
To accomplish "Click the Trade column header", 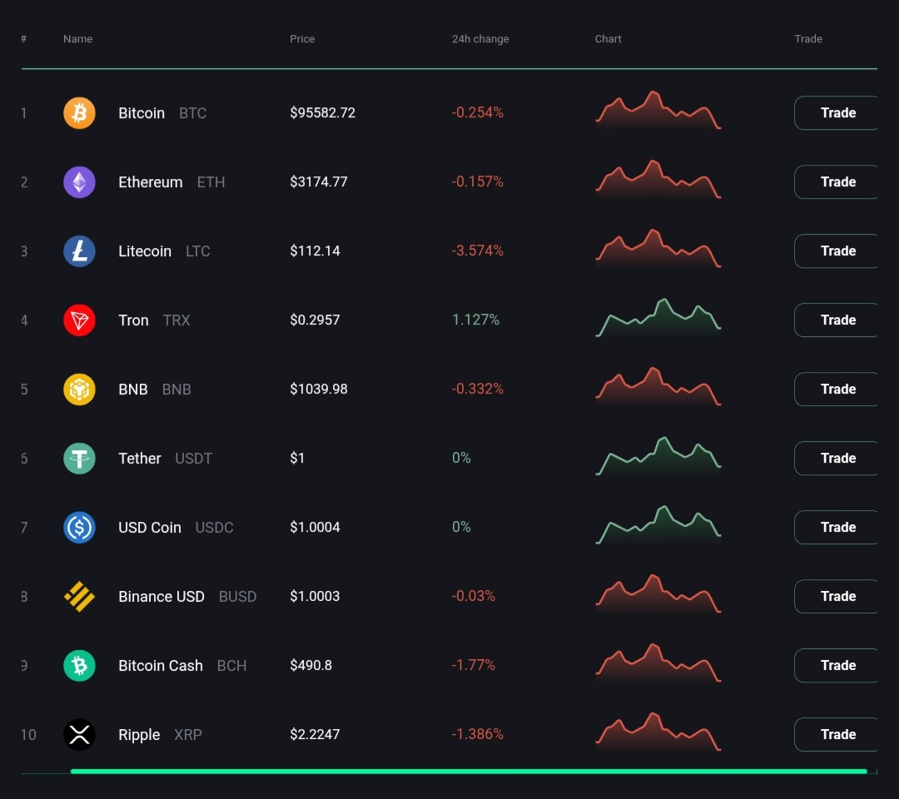I will (808, 39).
